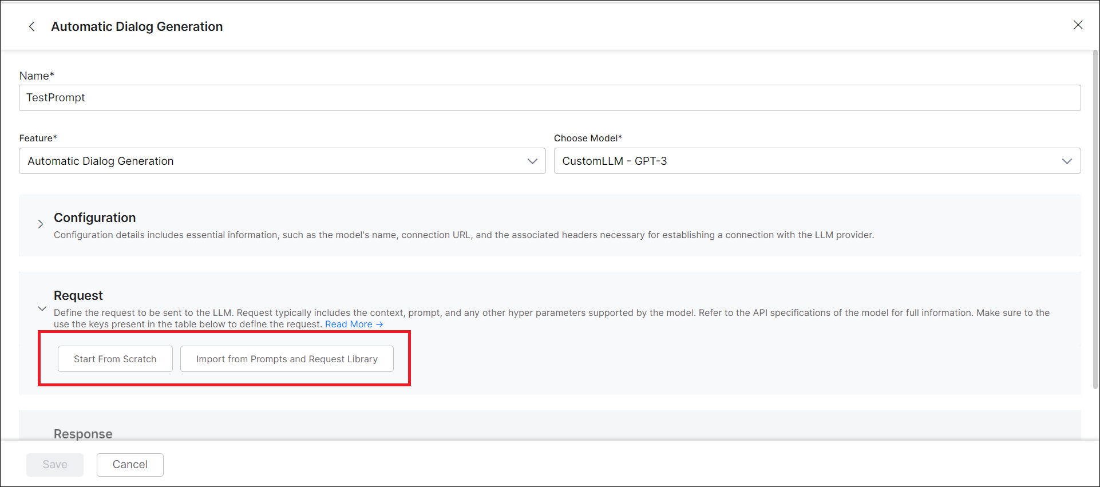Open the Read More link
Viewport: 1100px width, 487px height.
point(349,324)
